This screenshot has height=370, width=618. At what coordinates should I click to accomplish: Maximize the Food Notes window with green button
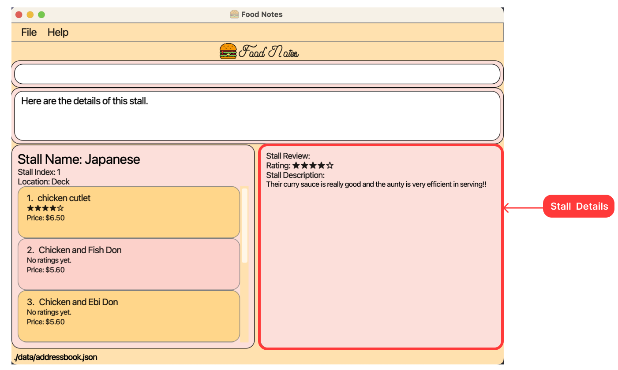click(x=41, y=15)
